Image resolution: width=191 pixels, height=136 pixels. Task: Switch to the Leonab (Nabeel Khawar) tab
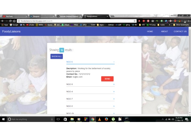(69, 16)
